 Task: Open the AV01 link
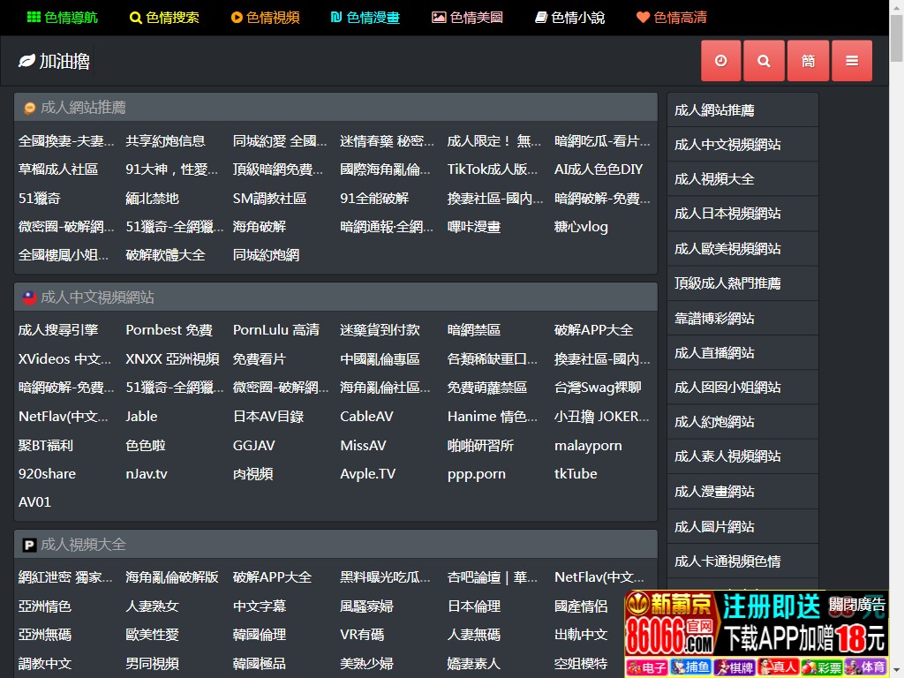[34, 502]
